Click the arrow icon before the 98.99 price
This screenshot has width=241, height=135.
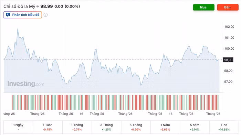pos(38,7)
